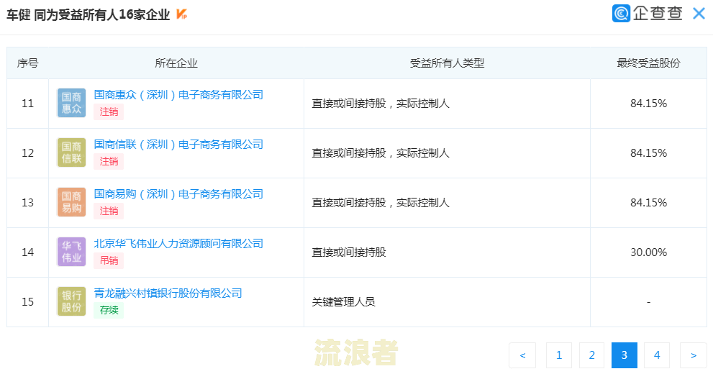Image resolution: width=713 pixels, height=374 pixels.
Task: Click the 最终受益股份 column header
Action: [x=648, y=63]
